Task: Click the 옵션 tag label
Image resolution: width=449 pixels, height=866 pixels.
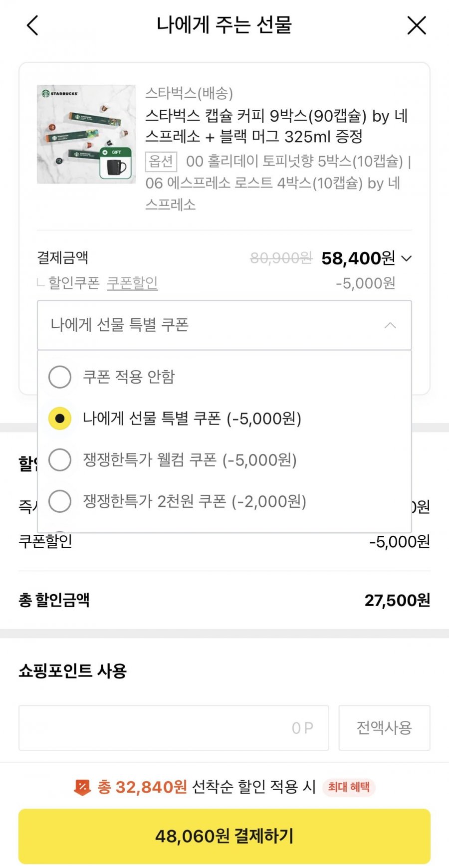Action: point(161,161)
